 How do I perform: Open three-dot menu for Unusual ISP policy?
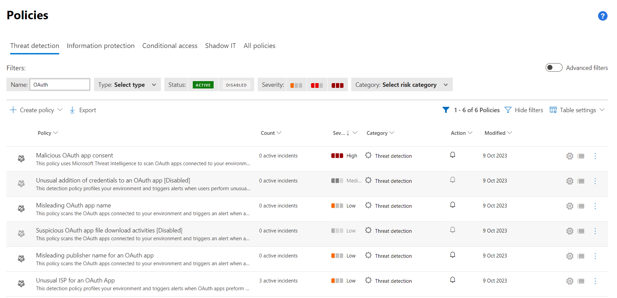[x=595, y=281]
